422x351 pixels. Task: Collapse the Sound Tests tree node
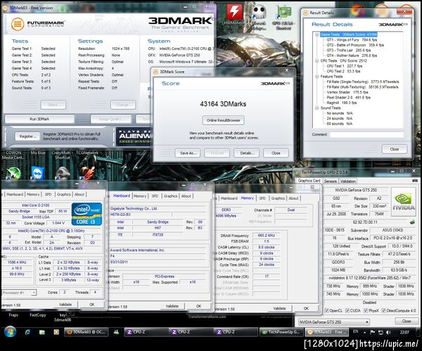(x=317, y=108)
